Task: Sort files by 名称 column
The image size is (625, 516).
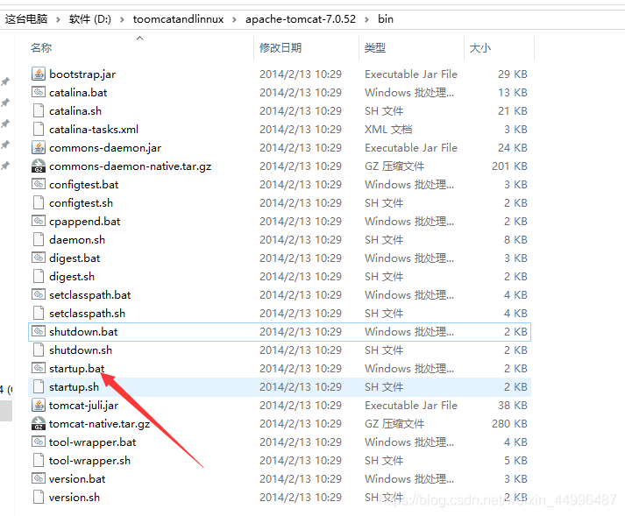Action: pyautogui.click(x=41, y=48)
